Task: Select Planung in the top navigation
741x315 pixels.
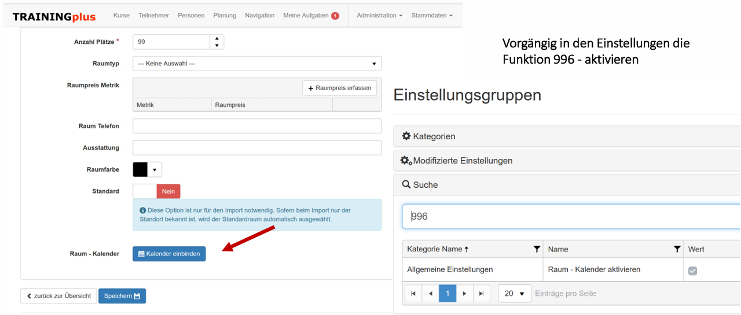Action: pos(225,16)
